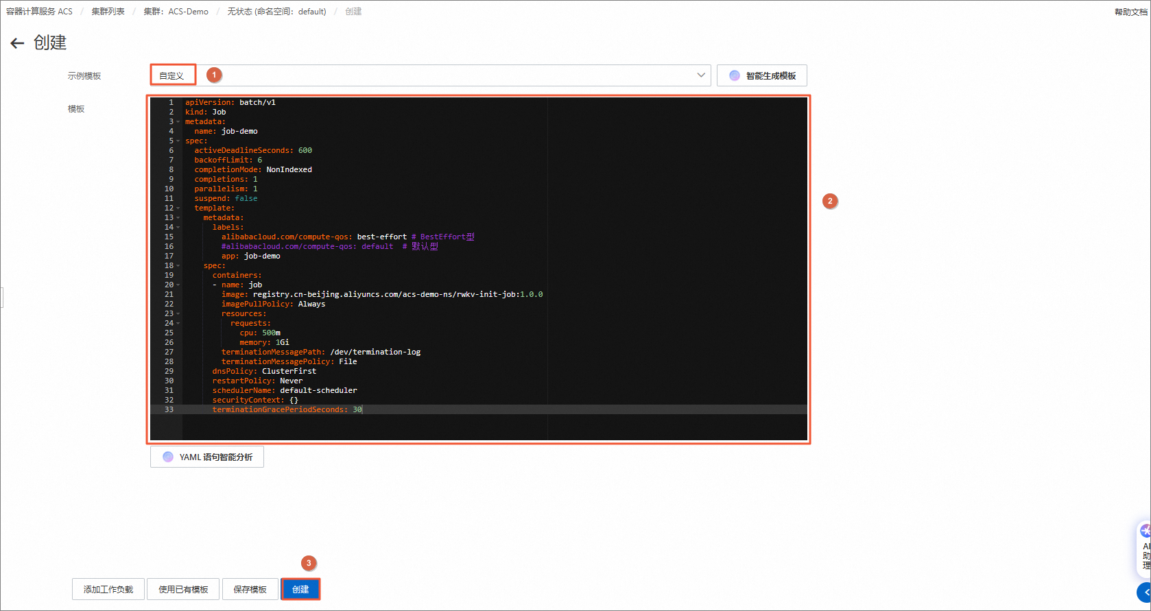Click the YAML 语句智能分析 circle icon
This screenshot has height=611, width=1151.
[168, 457]
